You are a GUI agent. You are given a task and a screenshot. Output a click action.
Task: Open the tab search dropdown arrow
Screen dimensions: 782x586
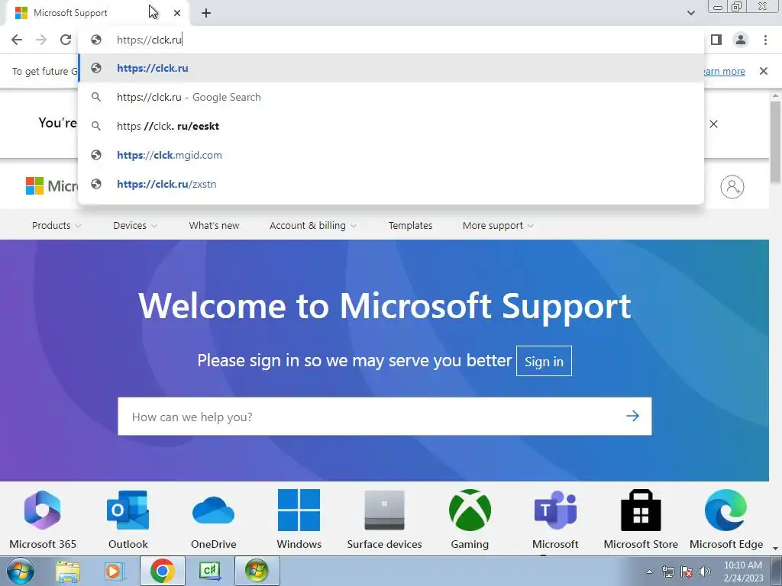point(690,13)
